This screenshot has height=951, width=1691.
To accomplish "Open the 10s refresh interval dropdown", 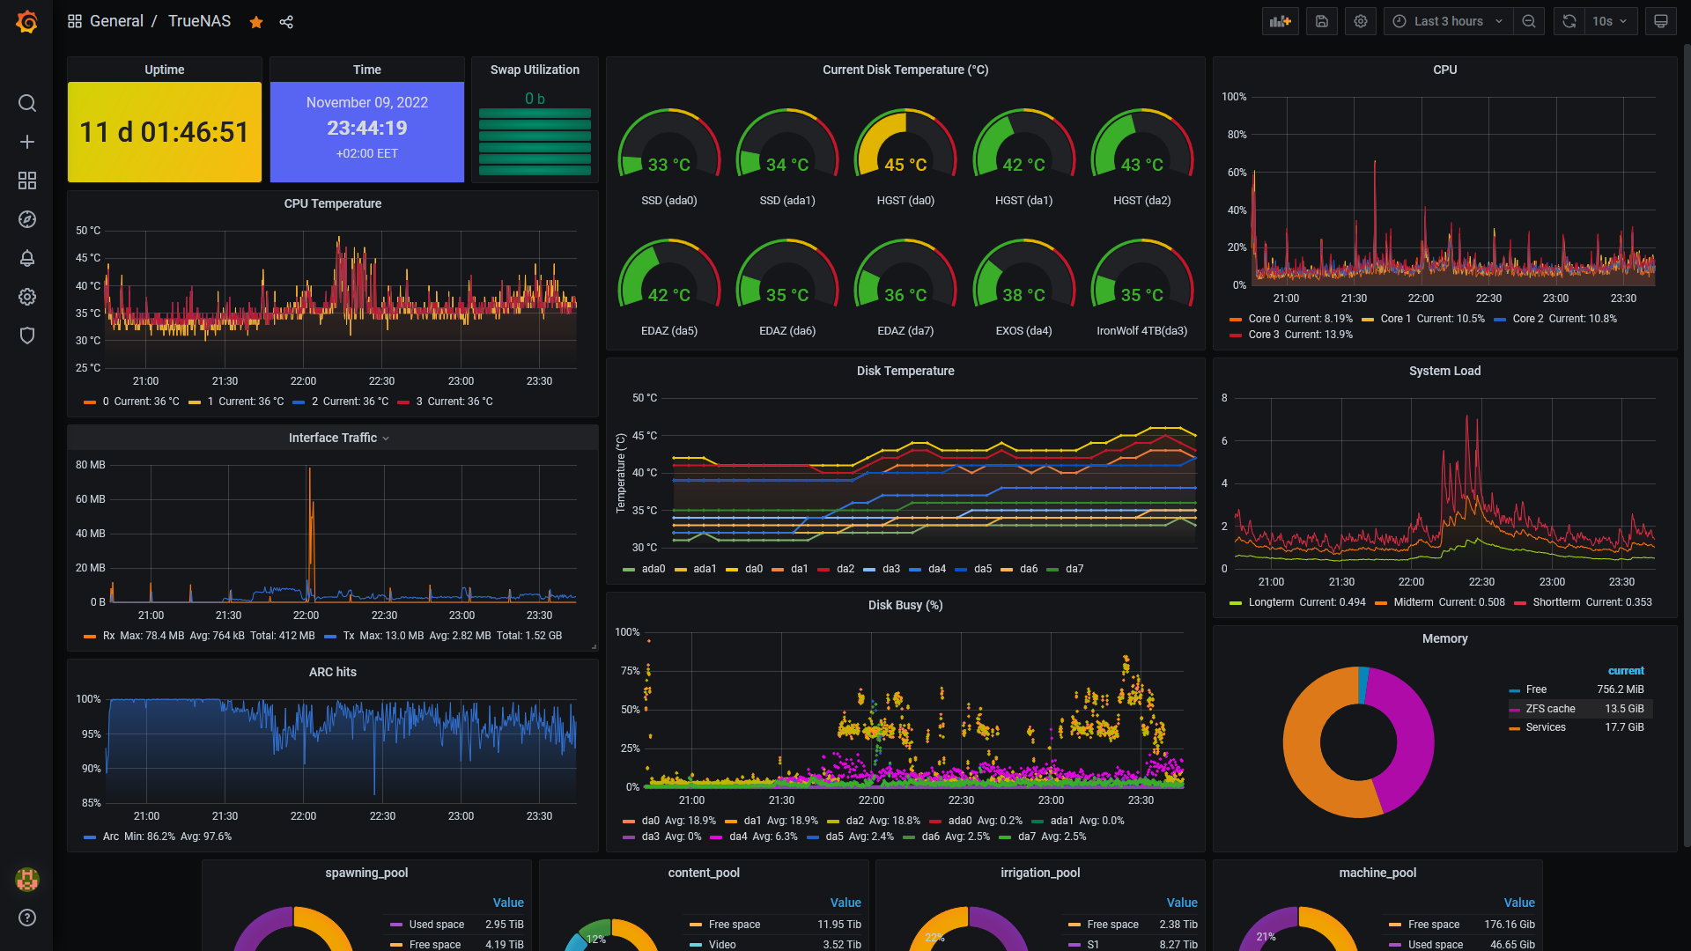I will click(x=1611, y=21).
